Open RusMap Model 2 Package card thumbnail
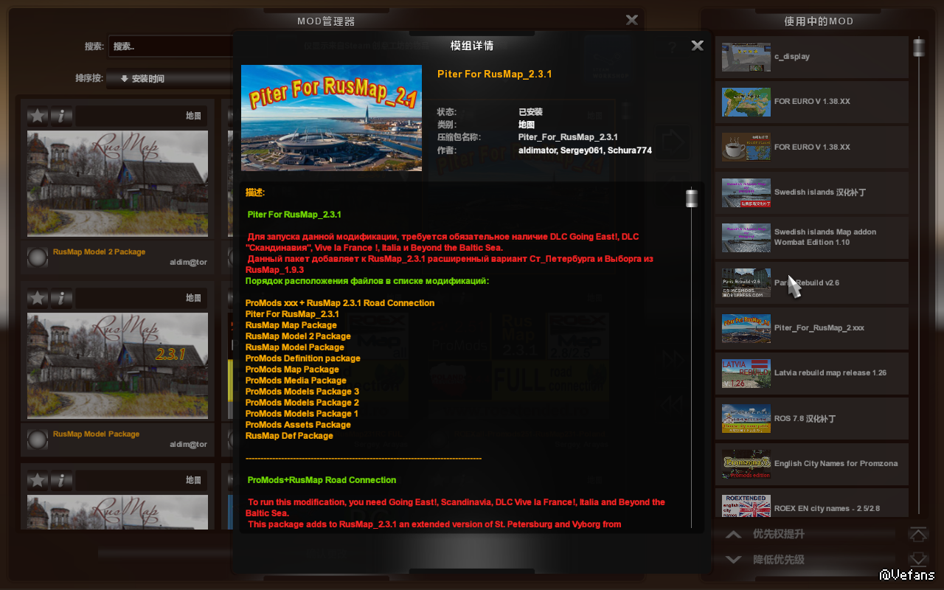Viewport: 944px width, 590px height. [117, 184]
